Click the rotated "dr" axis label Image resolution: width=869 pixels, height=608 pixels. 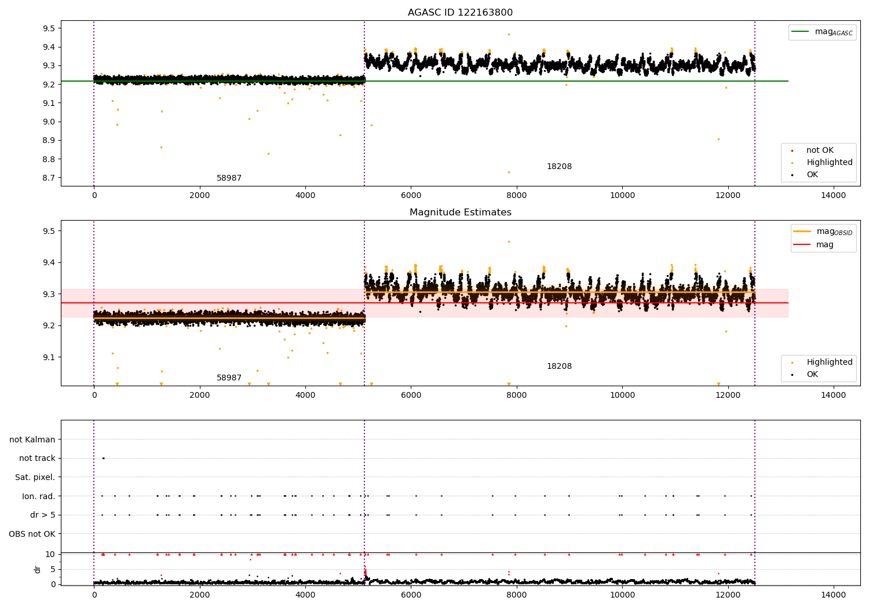(x=38, y=569)
